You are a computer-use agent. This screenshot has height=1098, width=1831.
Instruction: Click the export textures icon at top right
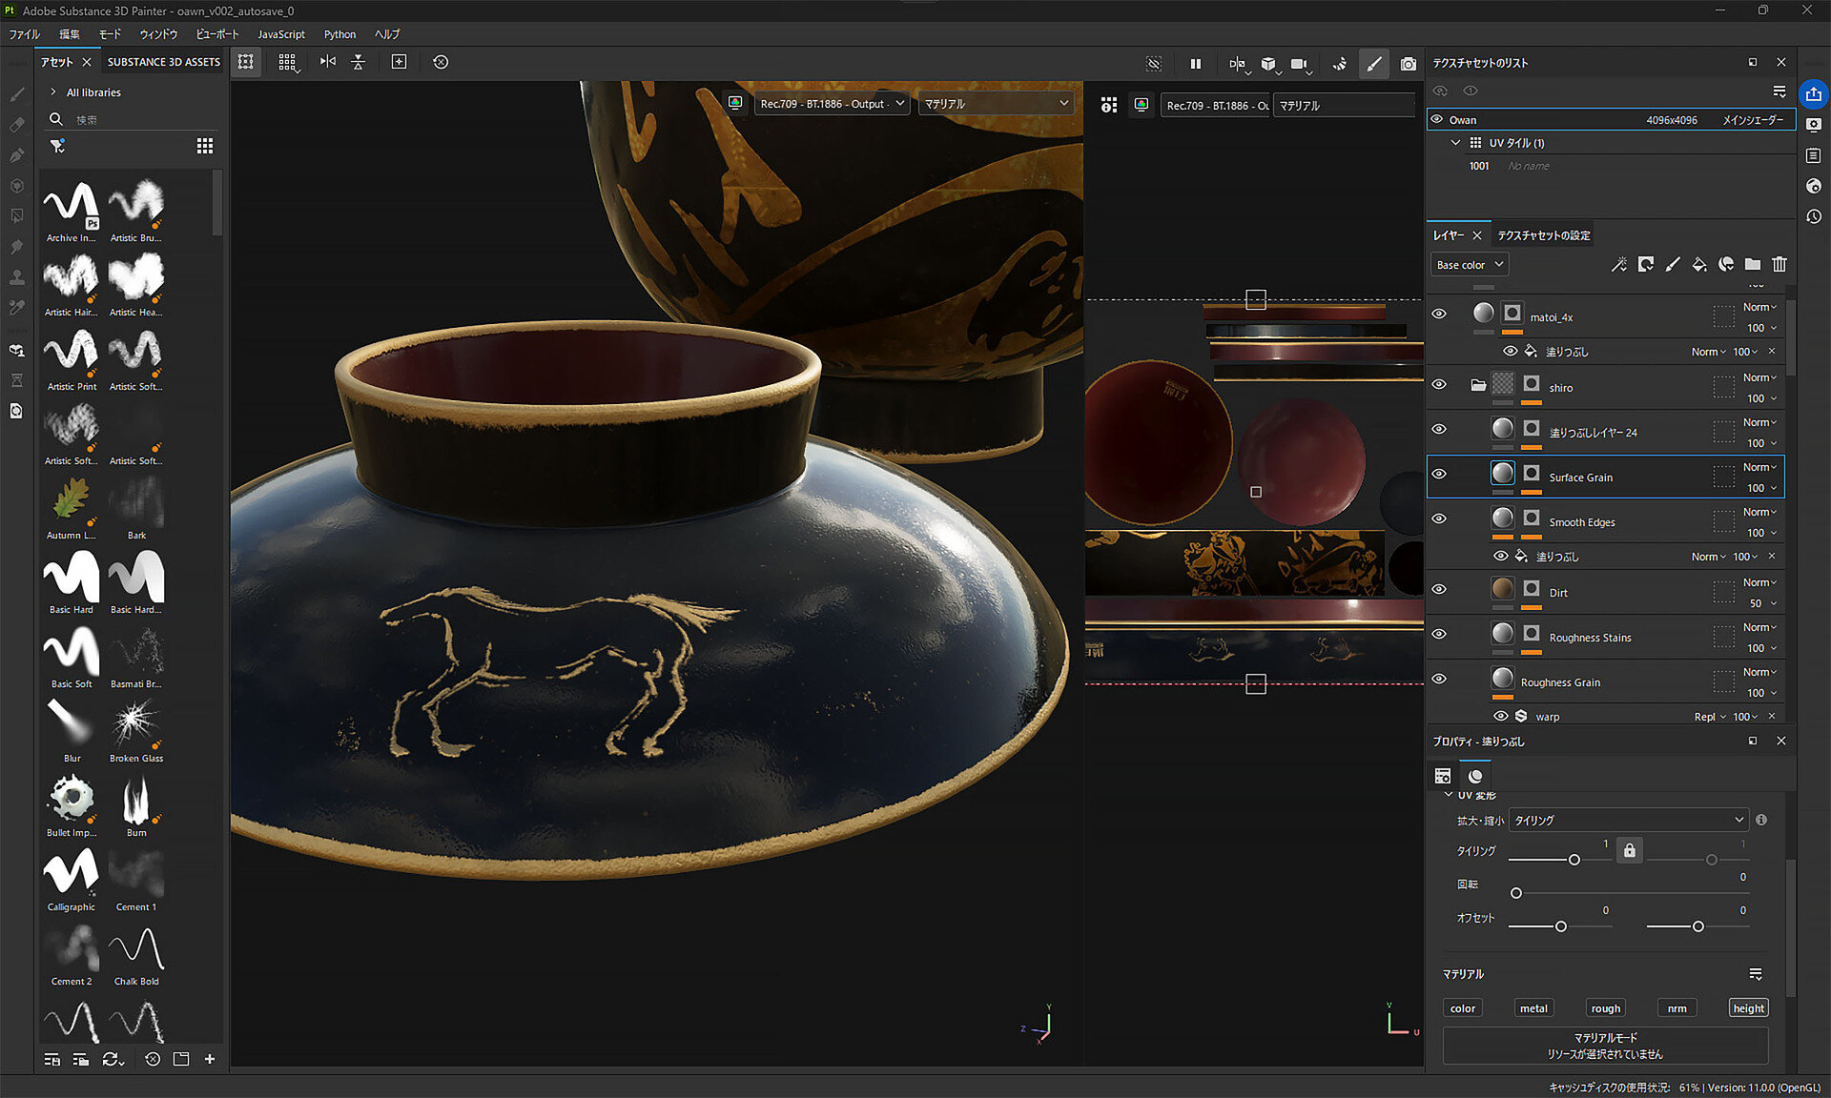coord(1813,93)
